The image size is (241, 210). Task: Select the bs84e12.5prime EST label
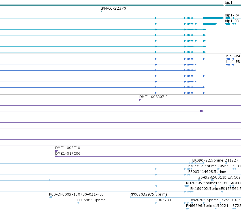(202, 166)
